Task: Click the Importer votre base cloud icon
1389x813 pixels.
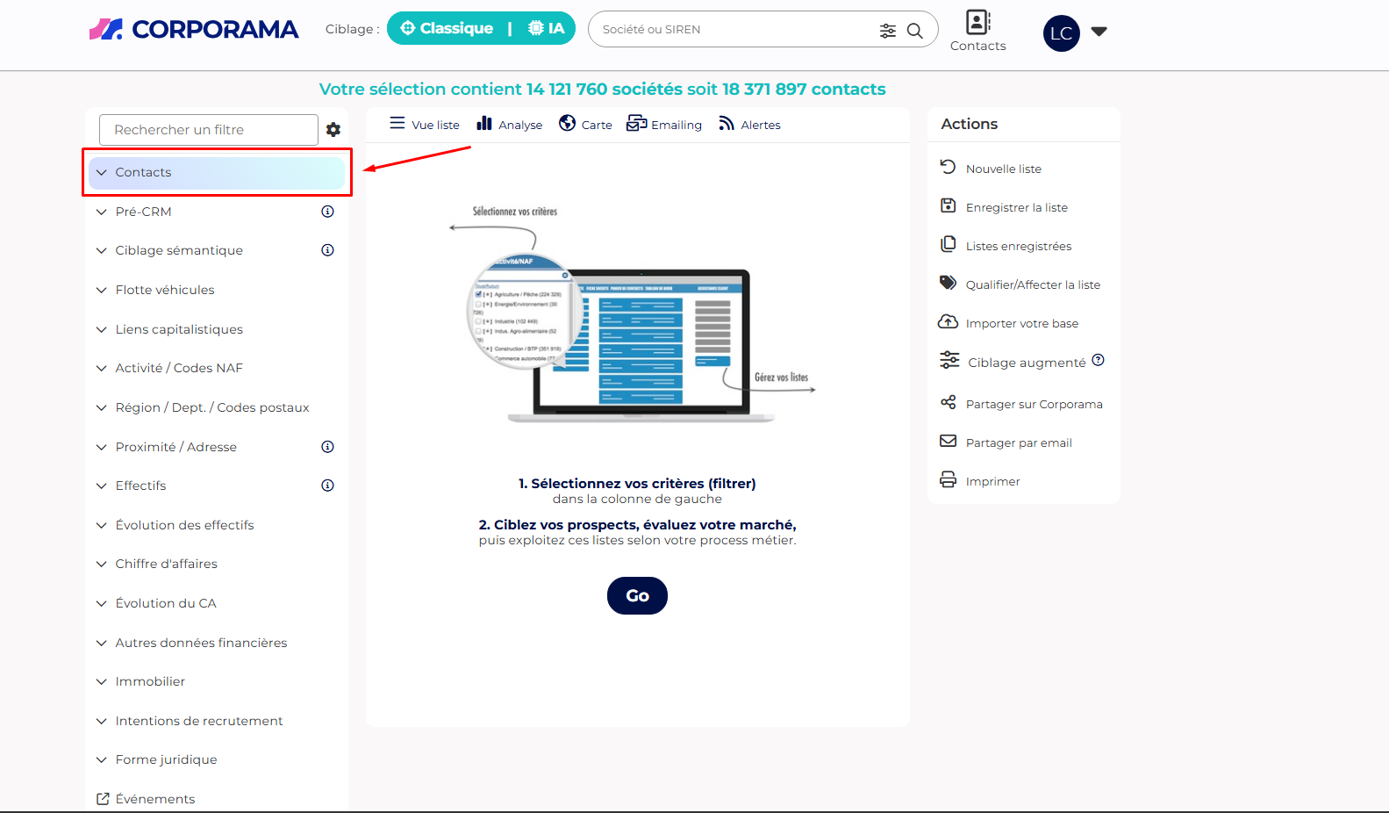Action: coord(949,322)
